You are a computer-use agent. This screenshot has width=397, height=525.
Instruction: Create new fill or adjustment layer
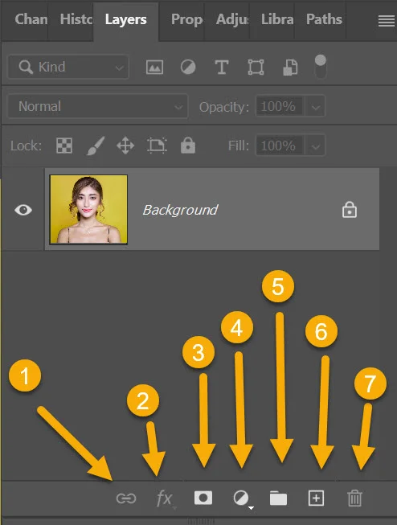pos(243,498)
